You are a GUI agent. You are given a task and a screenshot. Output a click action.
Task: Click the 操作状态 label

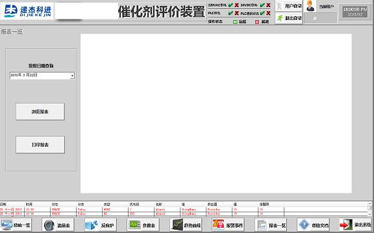pos(215,21)
